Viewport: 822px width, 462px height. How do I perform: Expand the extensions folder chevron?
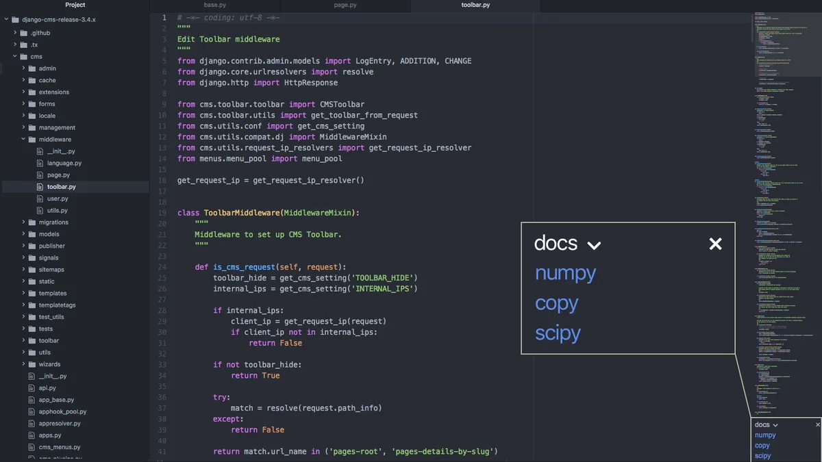[23, 92]
